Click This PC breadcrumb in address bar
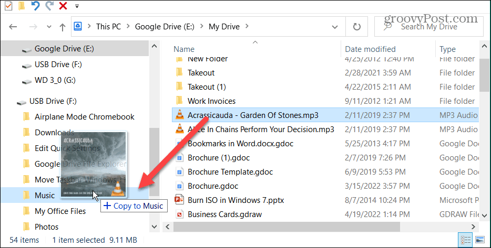This screenshot has height=248, width=491. point(108,26)
